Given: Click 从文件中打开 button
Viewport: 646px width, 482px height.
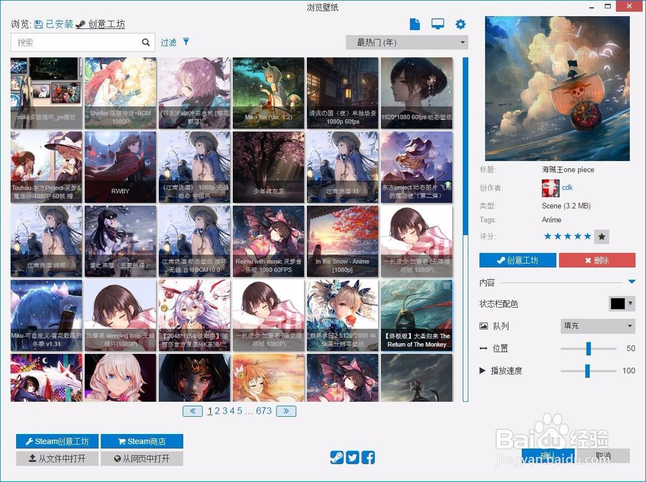Looking at the screenshot, I should click(57, 459).
